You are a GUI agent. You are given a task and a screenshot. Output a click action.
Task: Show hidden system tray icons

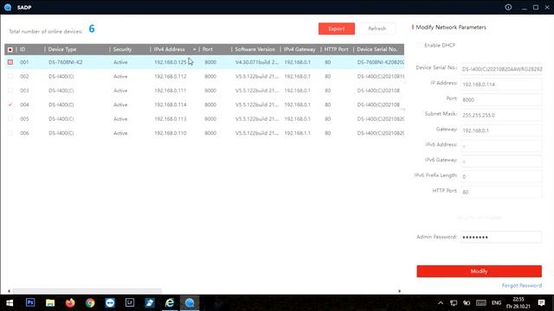(441, 302)
